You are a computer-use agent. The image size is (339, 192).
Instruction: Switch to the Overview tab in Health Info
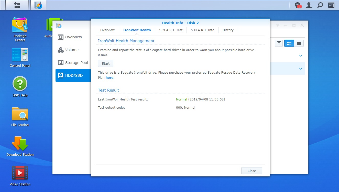(x=107, y=30)
